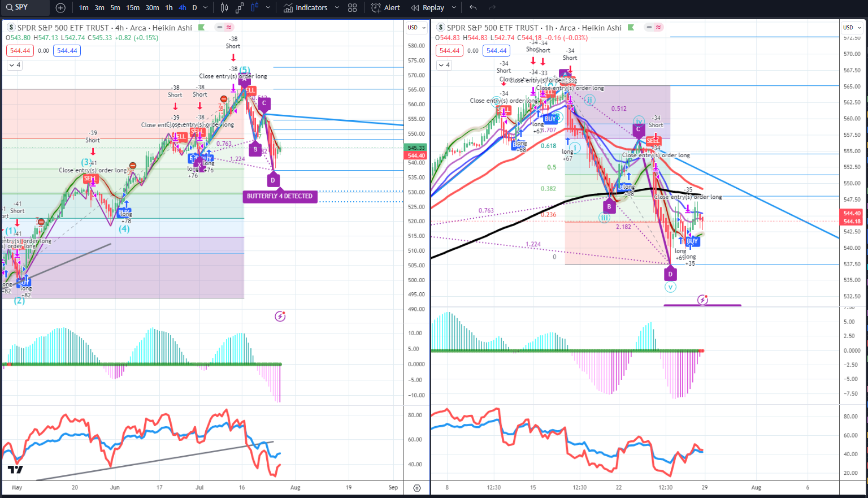Toggle the pink wave pill on 1h chart

click(x=658, y=27)
